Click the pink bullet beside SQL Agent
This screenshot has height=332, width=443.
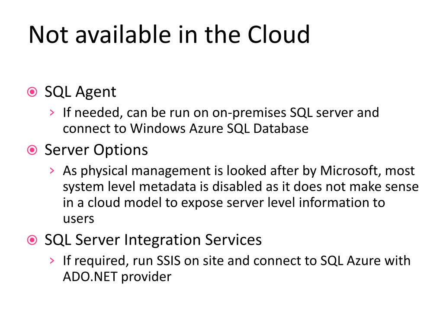pos(32,92)
